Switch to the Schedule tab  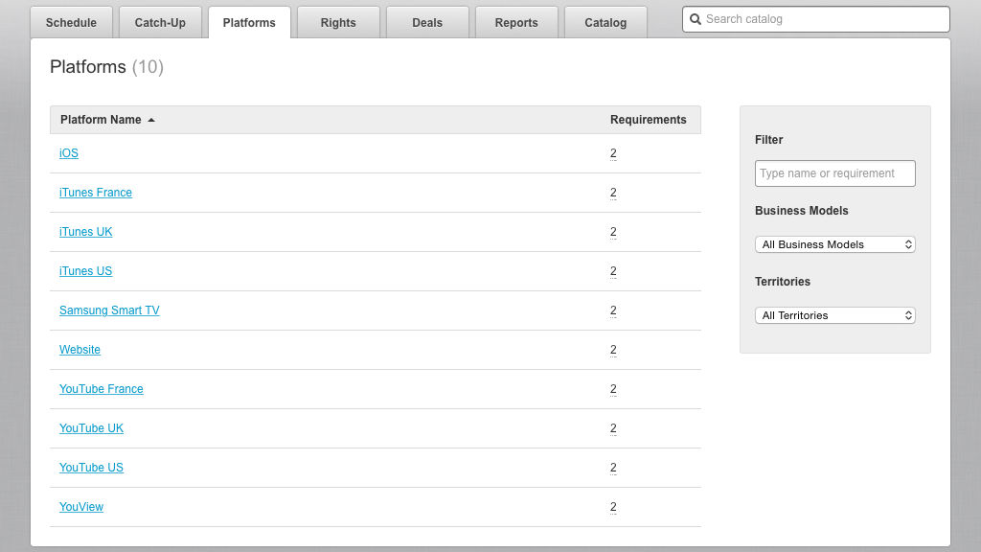pyautogui.click(x=71, y=22)
